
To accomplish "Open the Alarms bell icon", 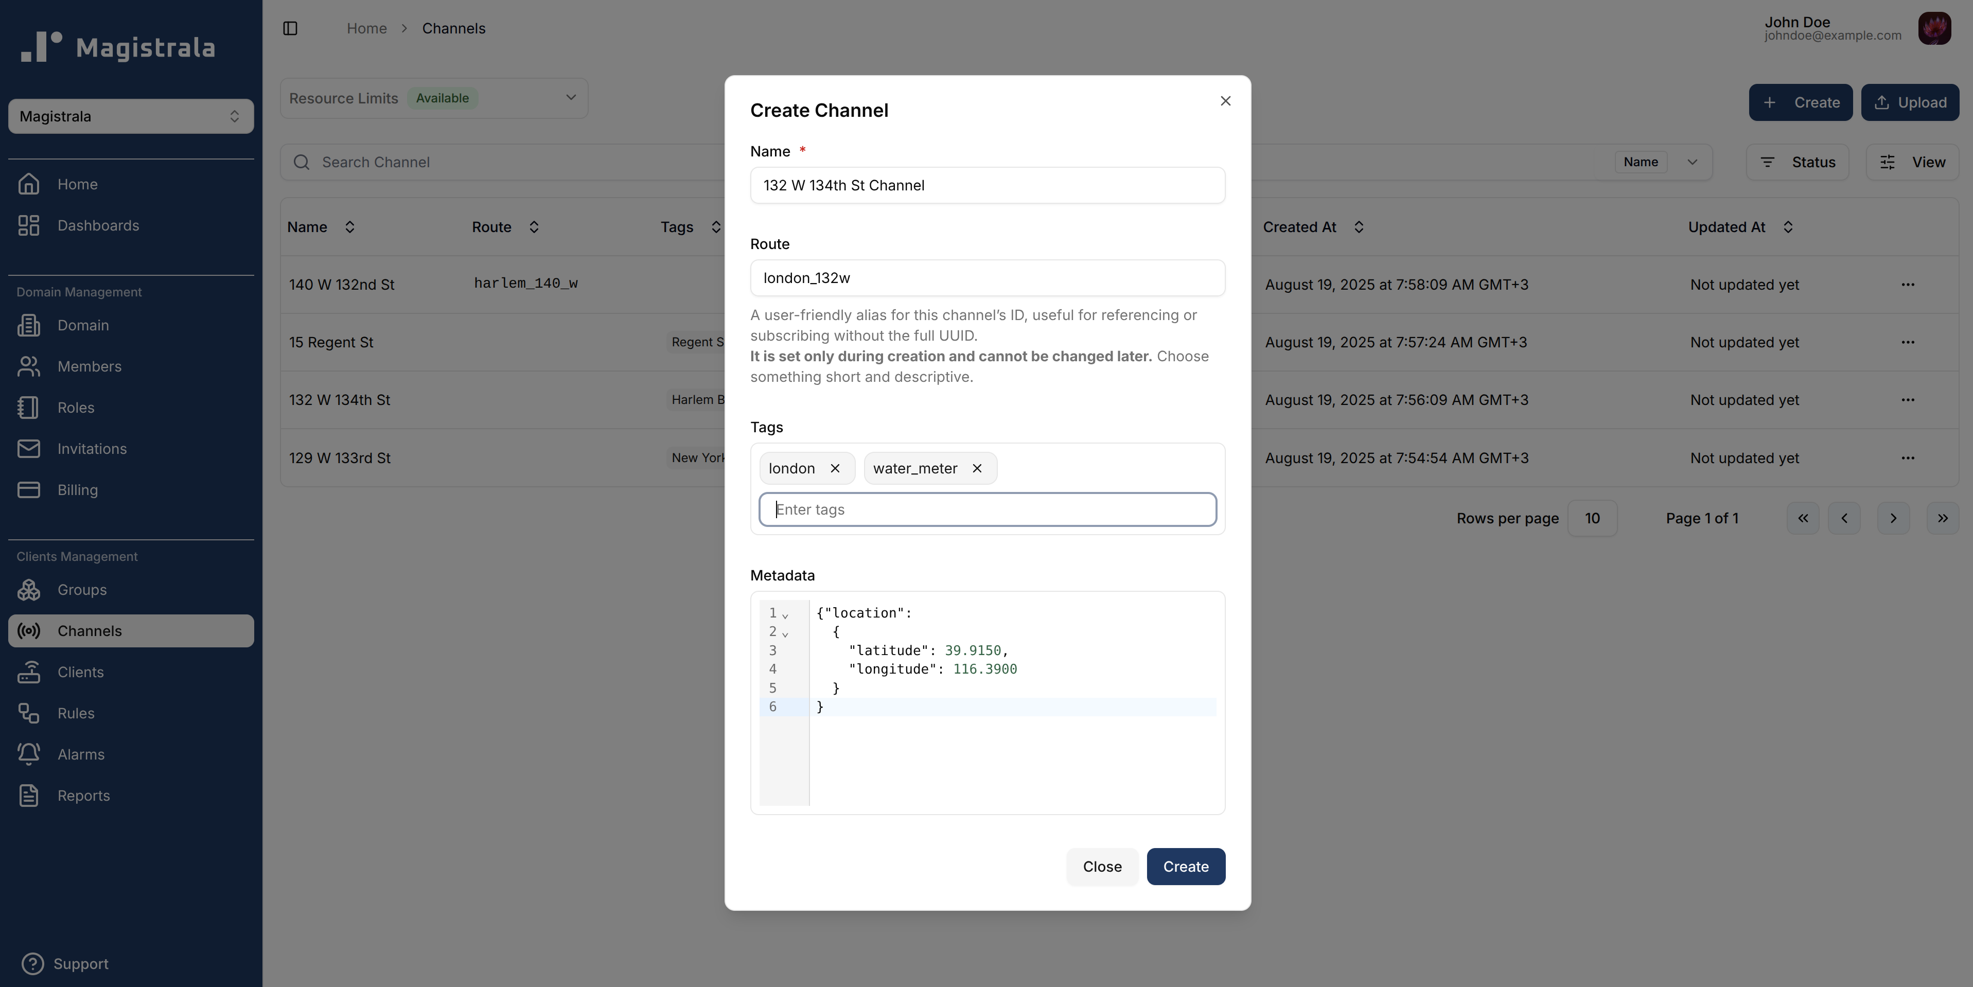I will coord(29,754).
